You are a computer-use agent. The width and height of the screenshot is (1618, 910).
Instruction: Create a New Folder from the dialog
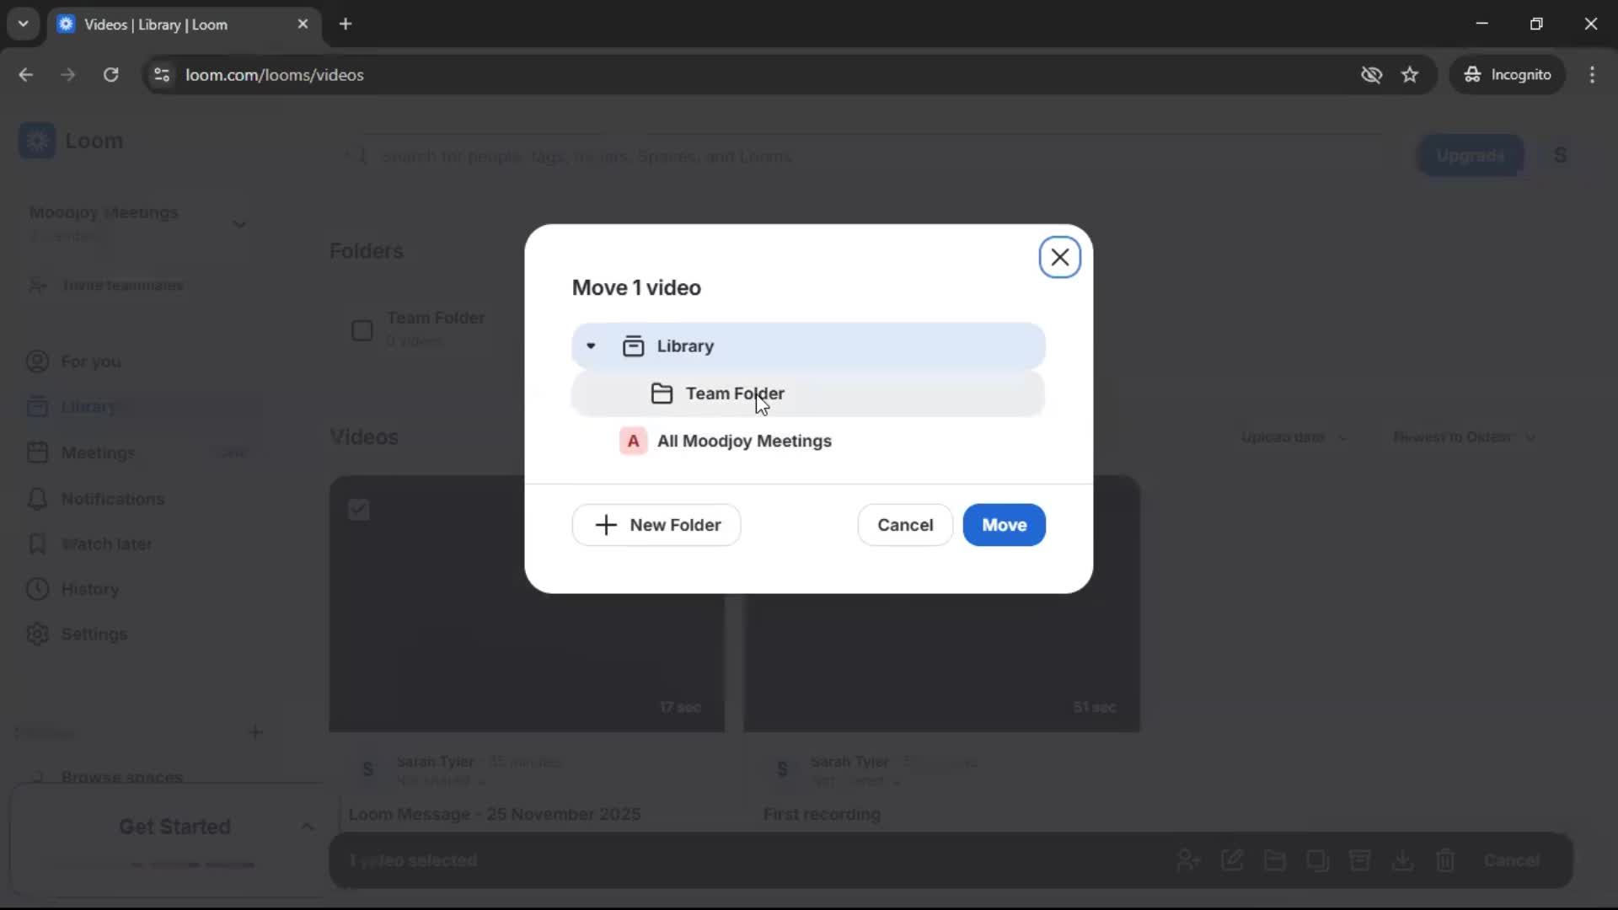[x=656, y=524]
